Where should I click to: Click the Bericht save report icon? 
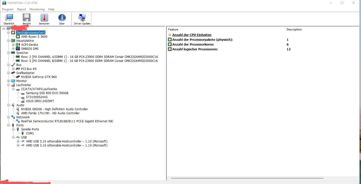[26, 18]
